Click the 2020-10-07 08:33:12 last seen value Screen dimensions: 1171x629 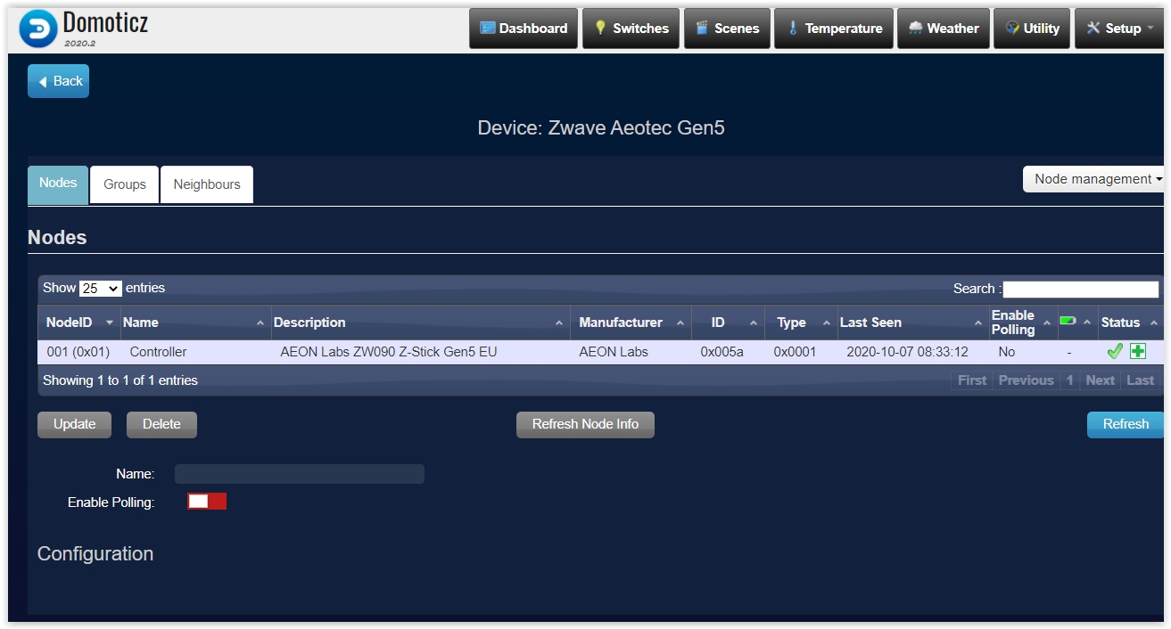[x=907, y=352]
